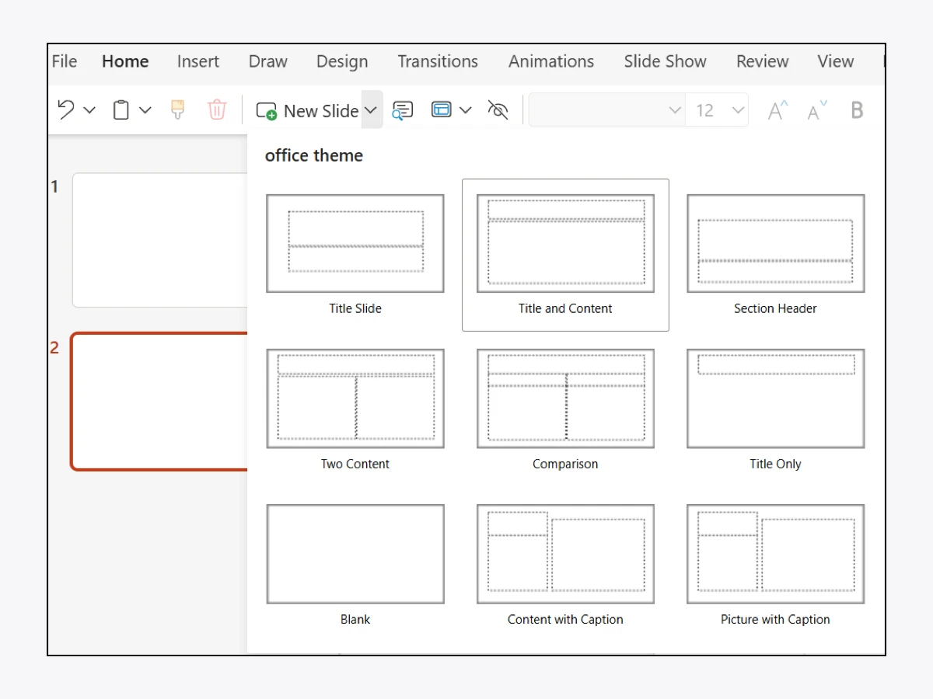Open the Review tab
933x699 pixels.
pos(763,61)
